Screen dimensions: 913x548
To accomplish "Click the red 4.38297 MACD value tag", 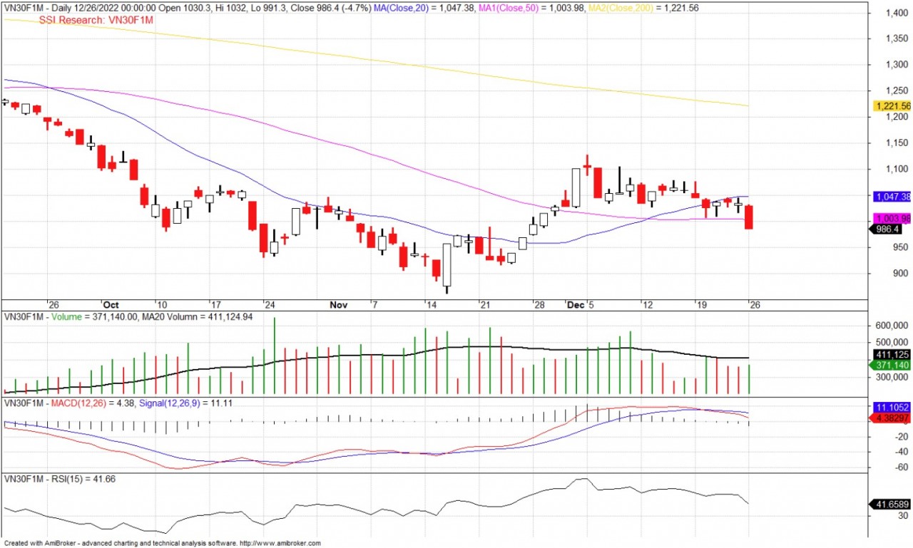I will tap(892, 418).
